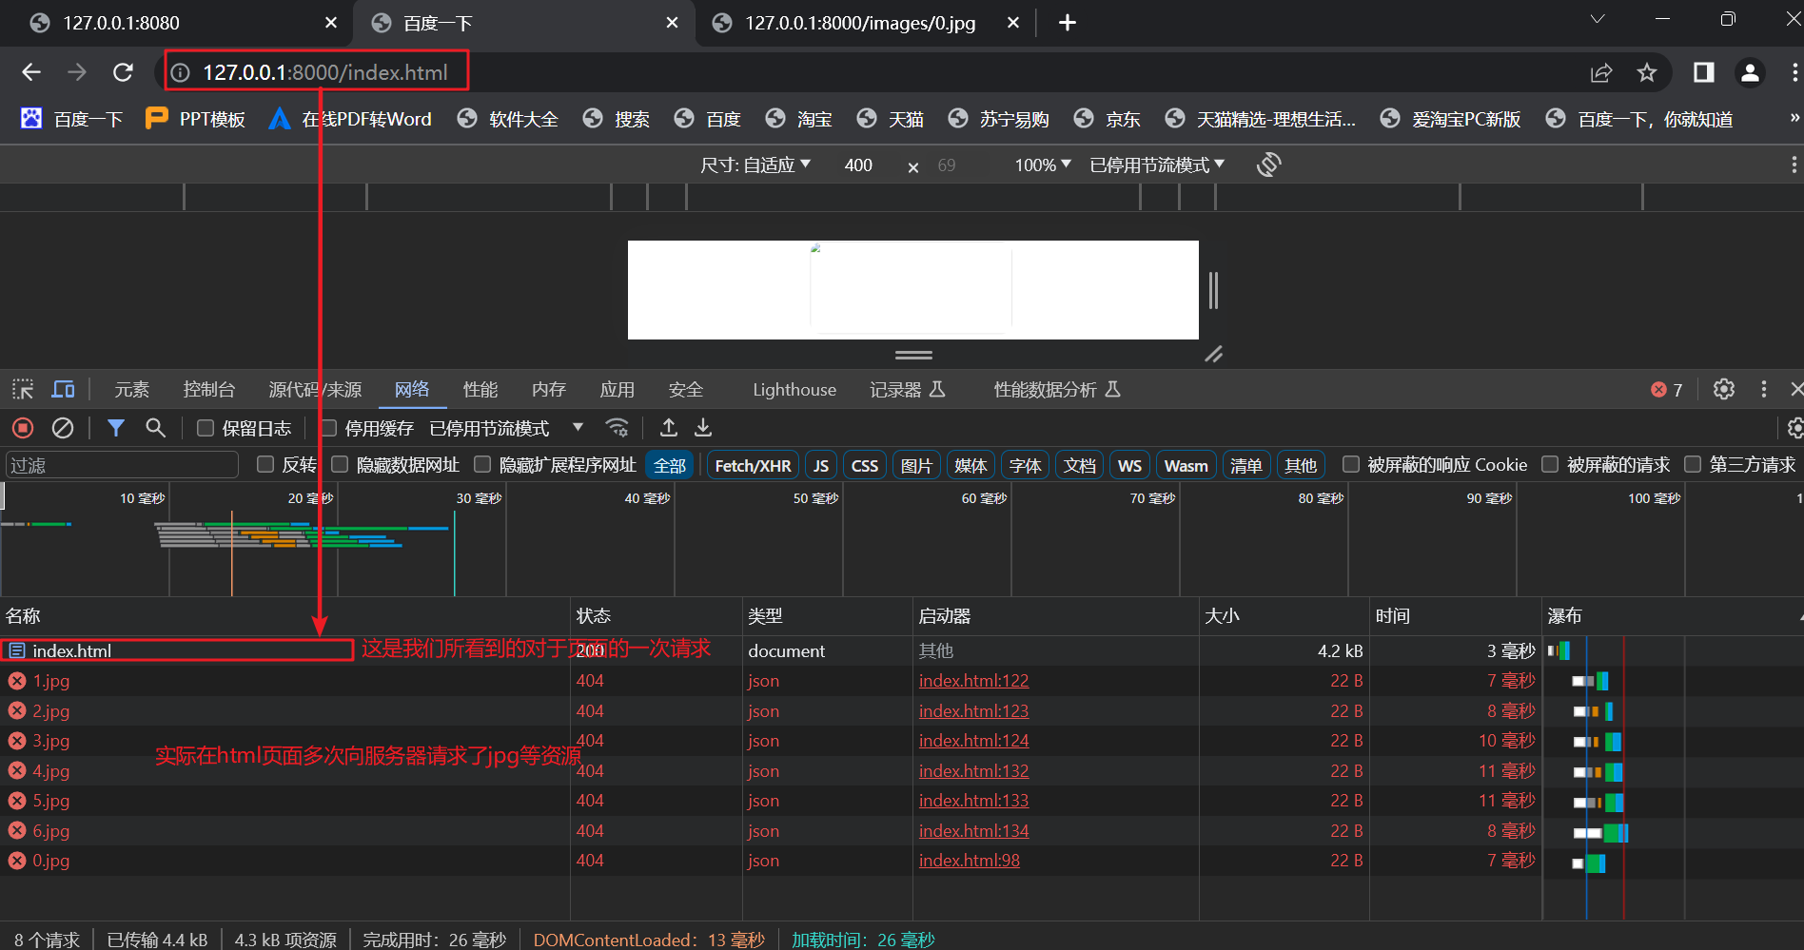Switch to the 元素 panel tab
This screenshot has width=1804, height=950.
[131, 390]
